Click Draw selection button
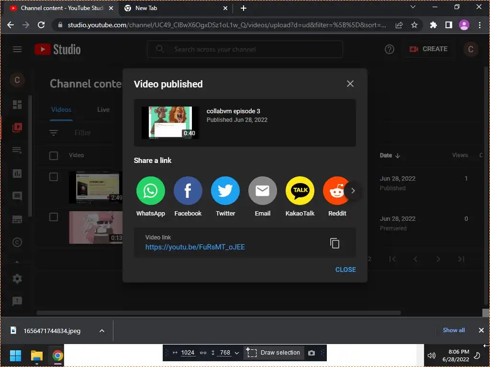 click(x=274, y=353)
